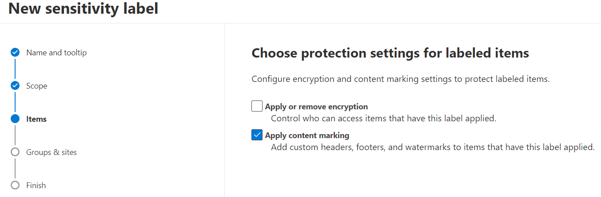The height and width of the screenshot is (197, 601).
Task: Go back to Name and tooltip step
Action: coord(56,53)
